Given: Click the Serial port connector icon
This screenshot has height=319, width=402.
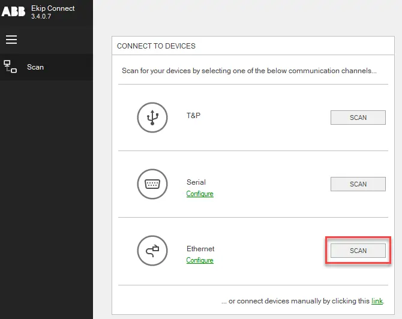Looking at the screenshot, I should pos(152,184).
